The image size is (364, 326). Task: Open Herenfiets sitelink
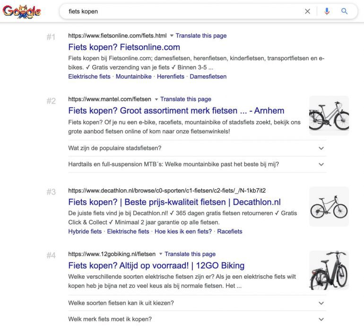pyautogui.click(x=170, y=77)
